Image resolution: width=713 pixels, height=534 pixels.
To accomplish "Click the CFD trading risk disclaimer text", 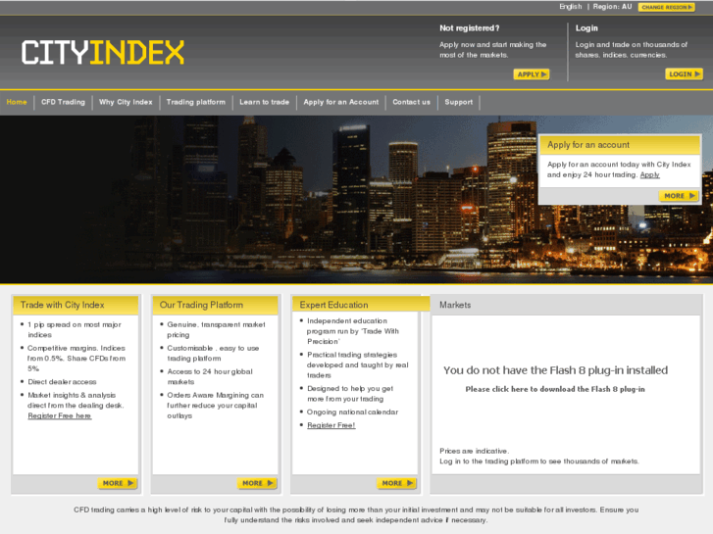I will coord(356,515).
